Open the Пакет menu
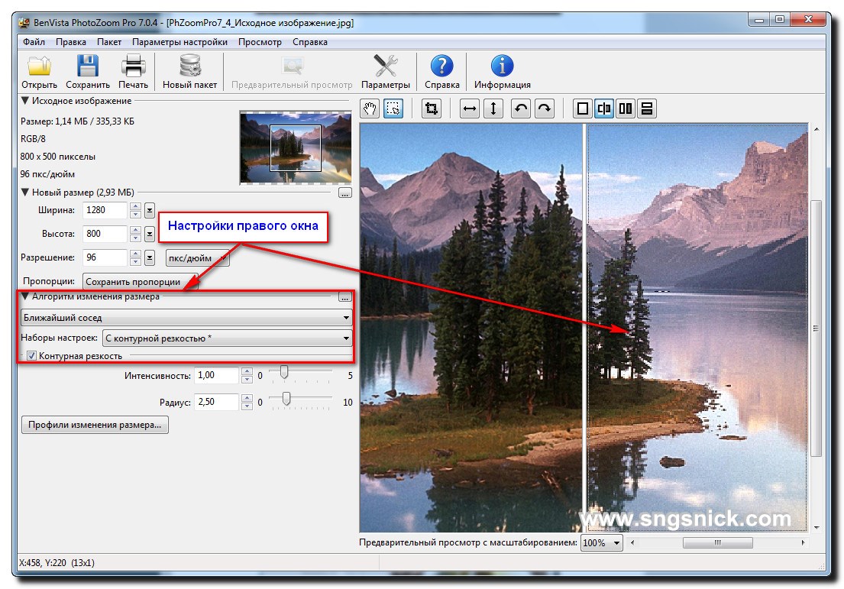This screenshot has height=589, width=844. pyautogui.click(x=108, y=42)
